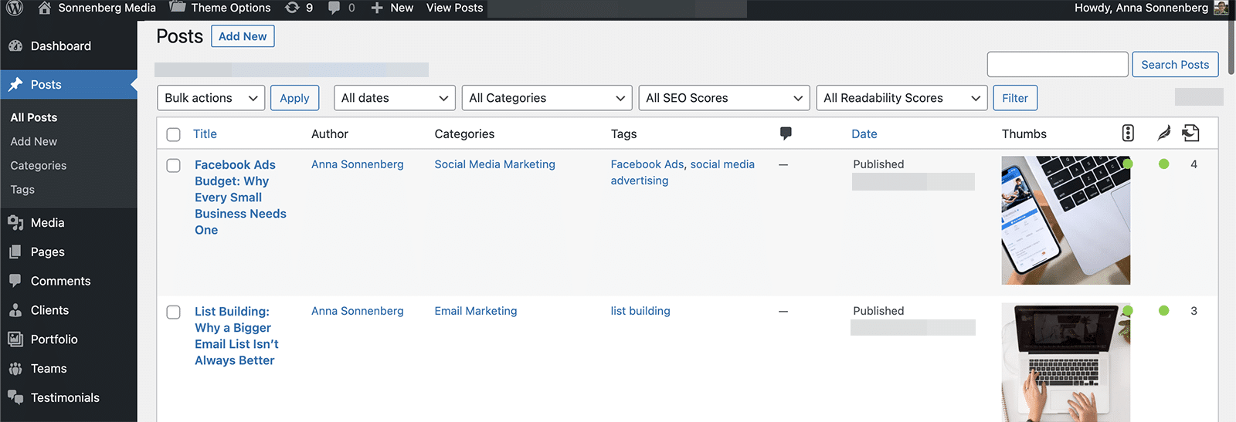Click the search posts text field

1057,65
